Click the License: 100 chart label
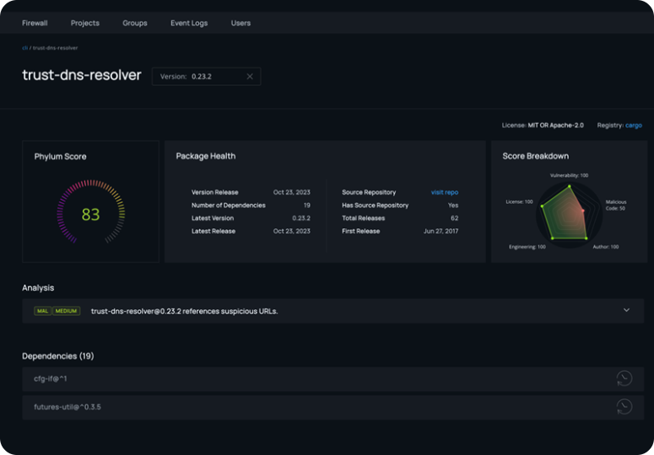Viewport: 654px width, 455px height. (519, 201)
